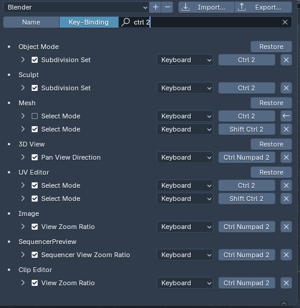Select the SequencerPreview category label

47,242
